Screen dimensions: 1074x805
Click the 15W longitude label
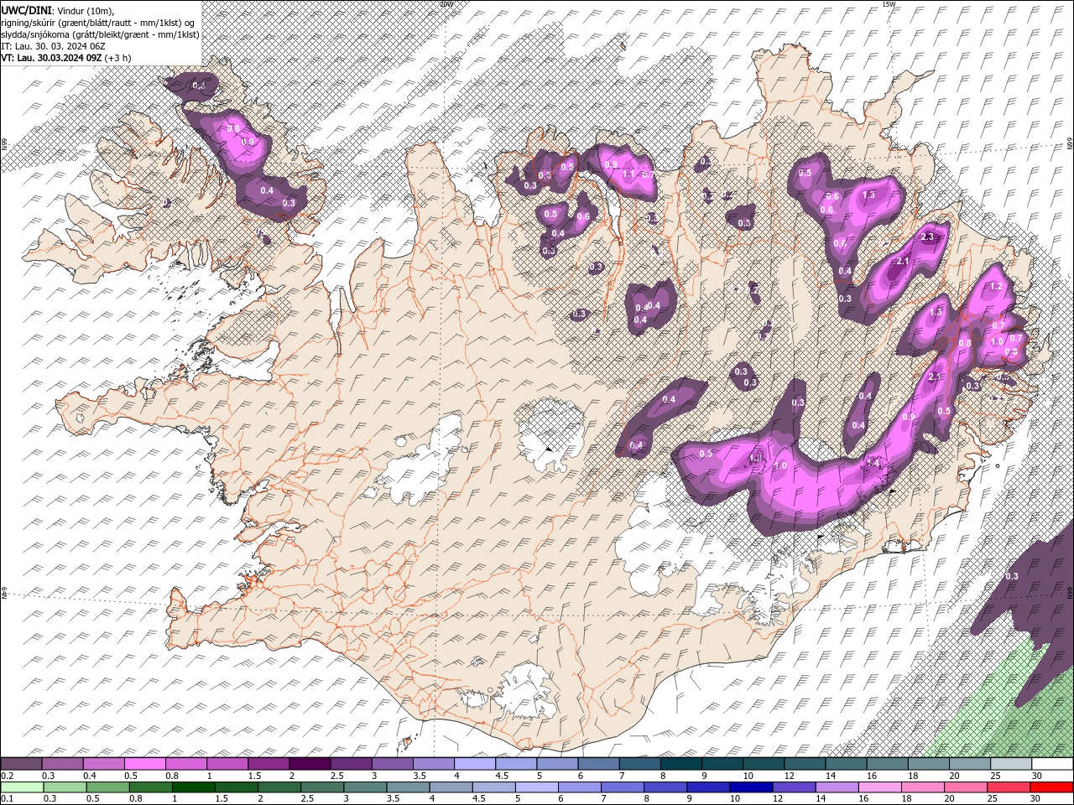[x=889, y=4]
